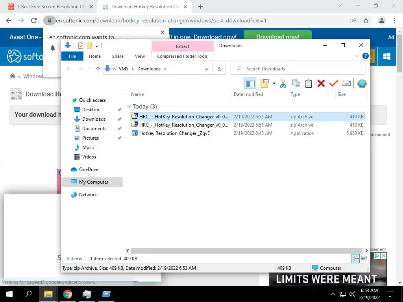Collapse the Today (3) group
Screen dimensions: 403x302
(x=129, y=106)
